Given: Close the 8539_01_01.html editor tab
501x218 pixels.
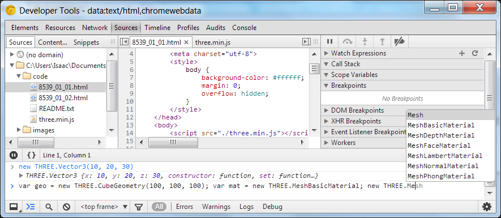Looking at the screenshot, I should click(187, 42).
